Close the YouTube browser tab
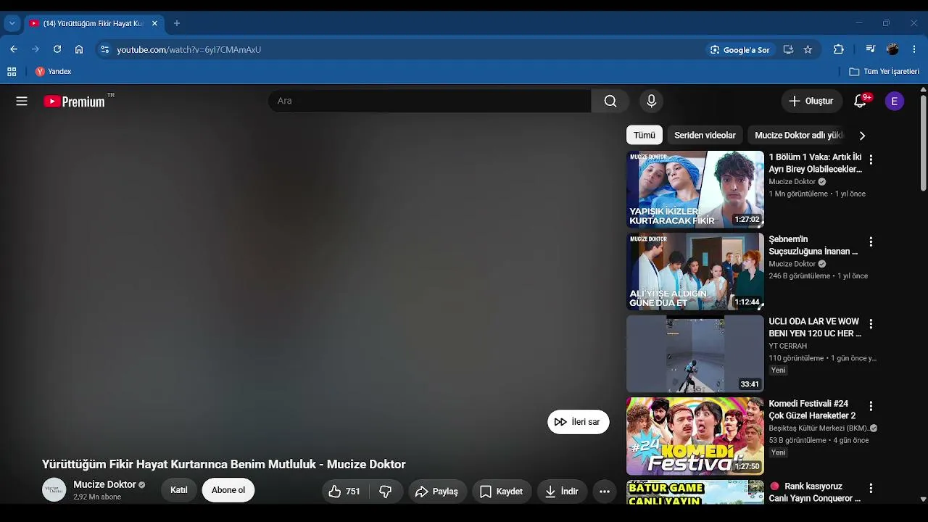 154,23
